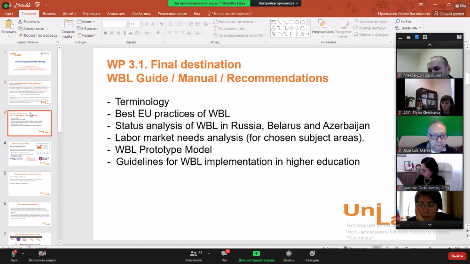Select the right arrow shape in gallery
Viewport: 470px width, 264px height.
pyautogui.click(x=291, y=28)
